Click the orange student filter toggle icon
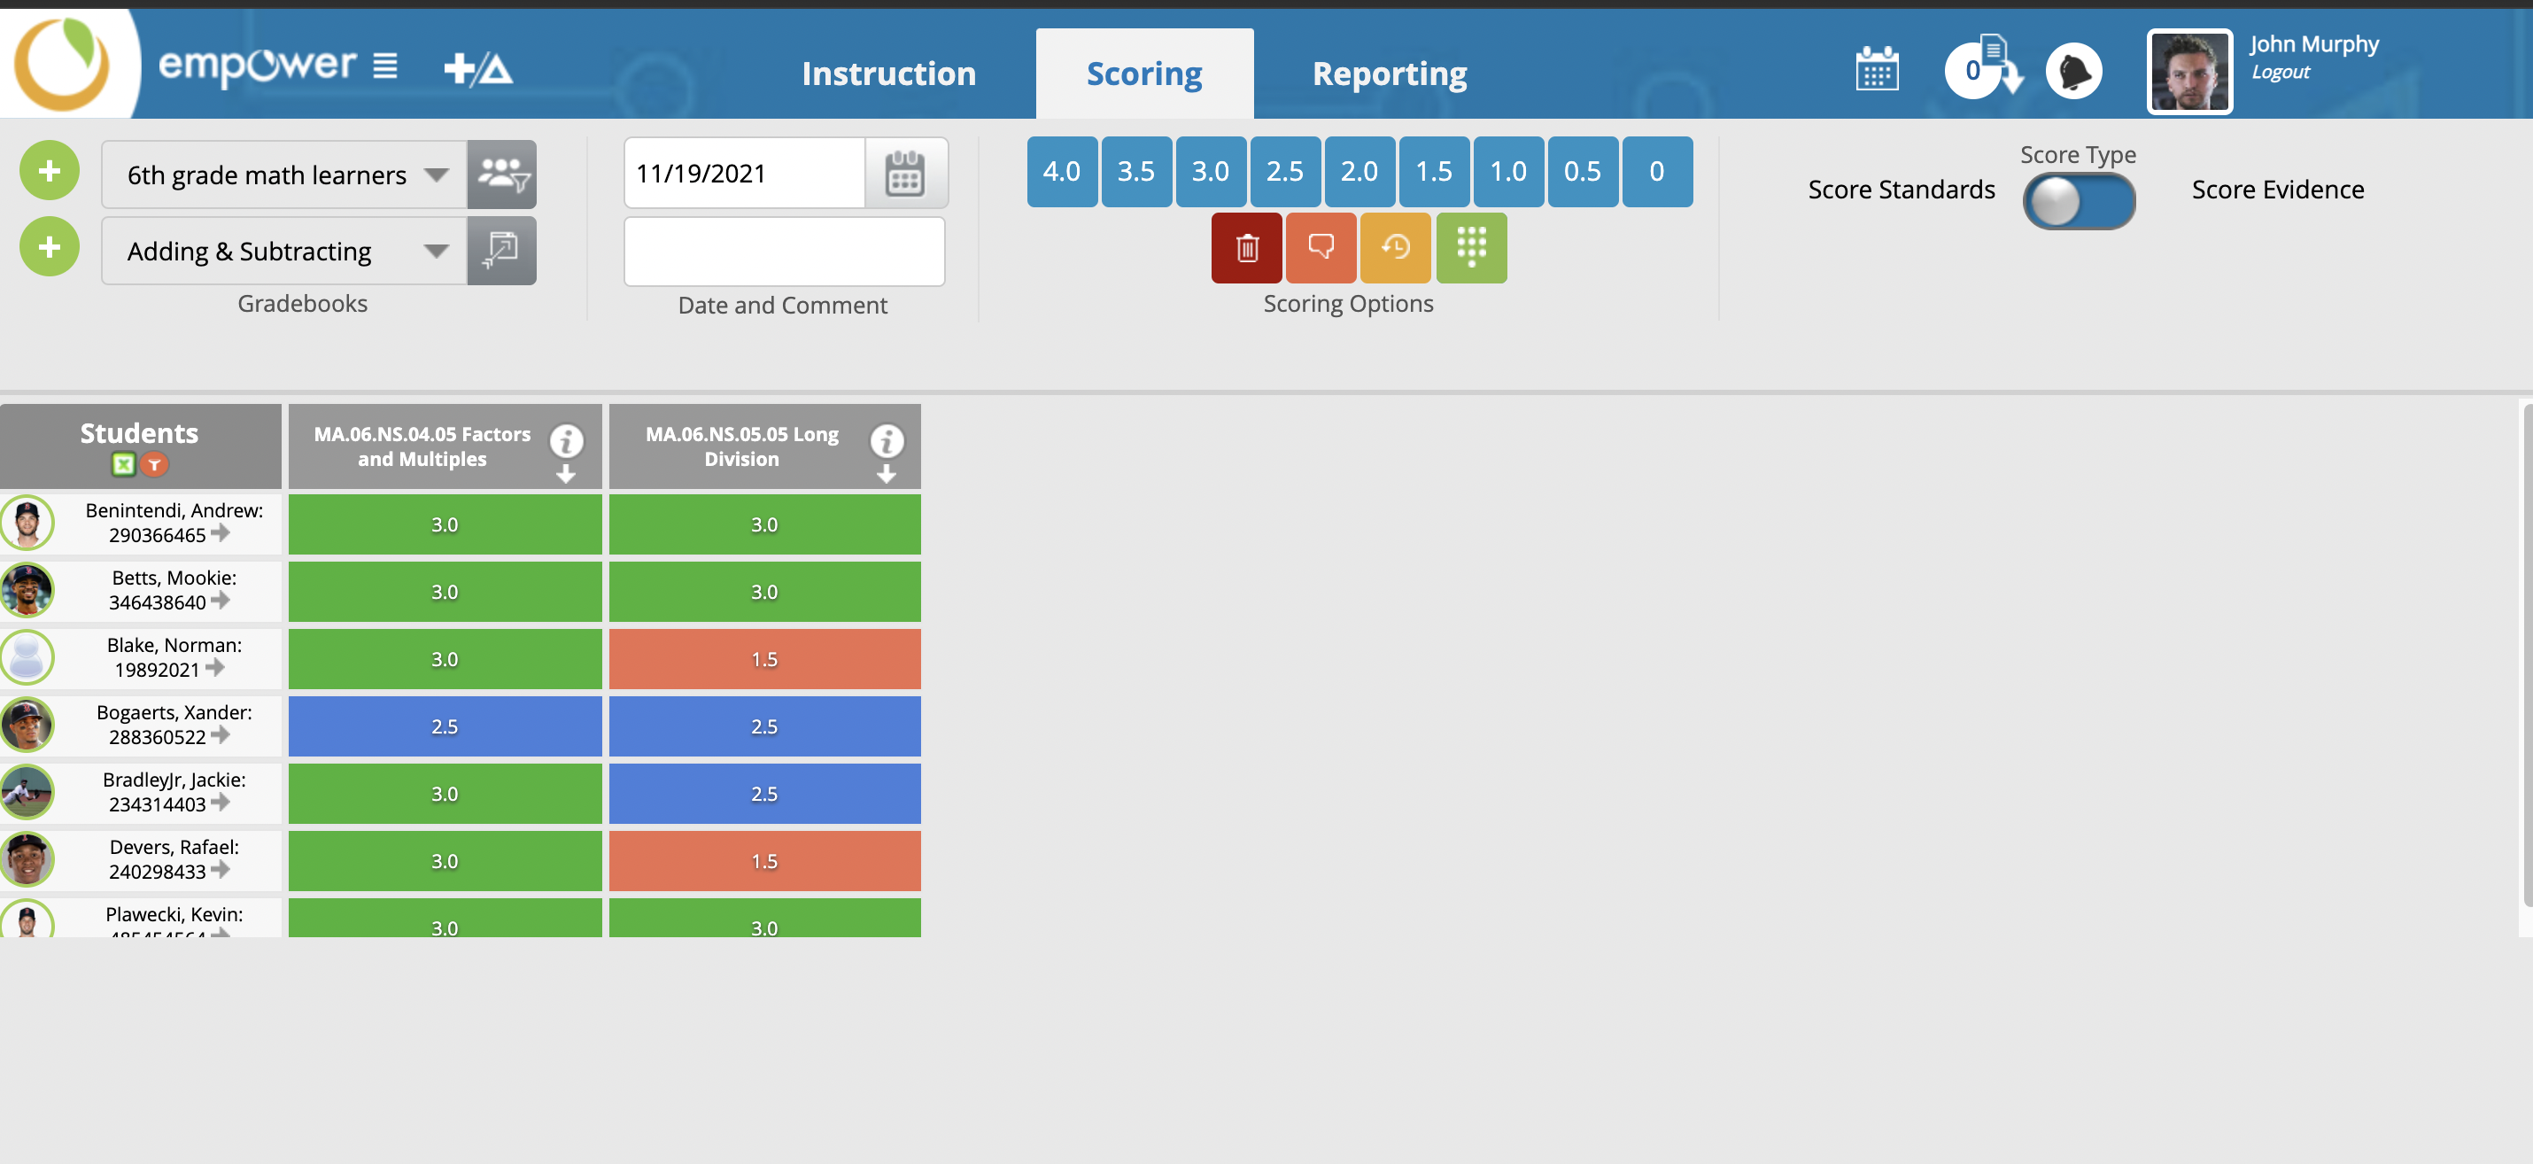The image size is (2533, 1164). coord(154,464)
